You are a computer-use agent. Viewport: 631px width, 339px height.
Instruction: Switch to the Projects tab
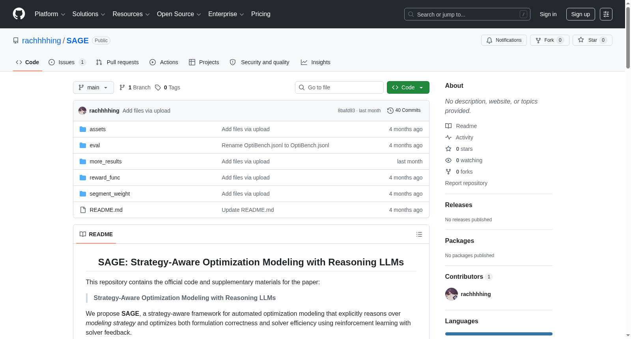click(204, 62)
